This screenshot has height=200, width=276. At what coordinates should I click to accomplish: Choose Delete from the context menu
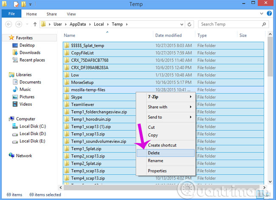(154, 153)
